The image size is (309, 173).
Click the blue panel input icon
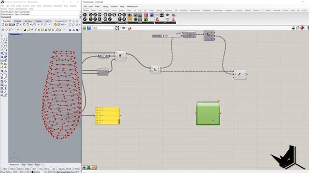coord(151,15)
